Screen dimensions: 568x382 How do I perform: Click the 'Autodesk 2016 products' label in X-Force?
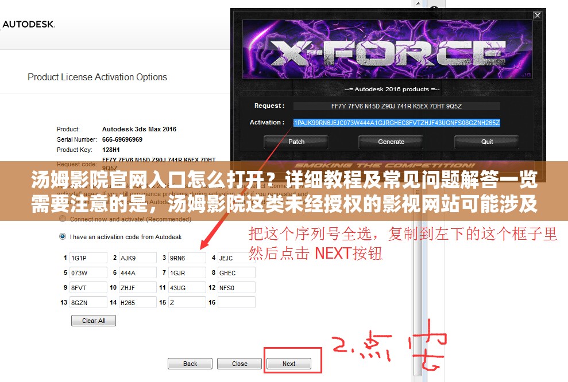[392, 89]
